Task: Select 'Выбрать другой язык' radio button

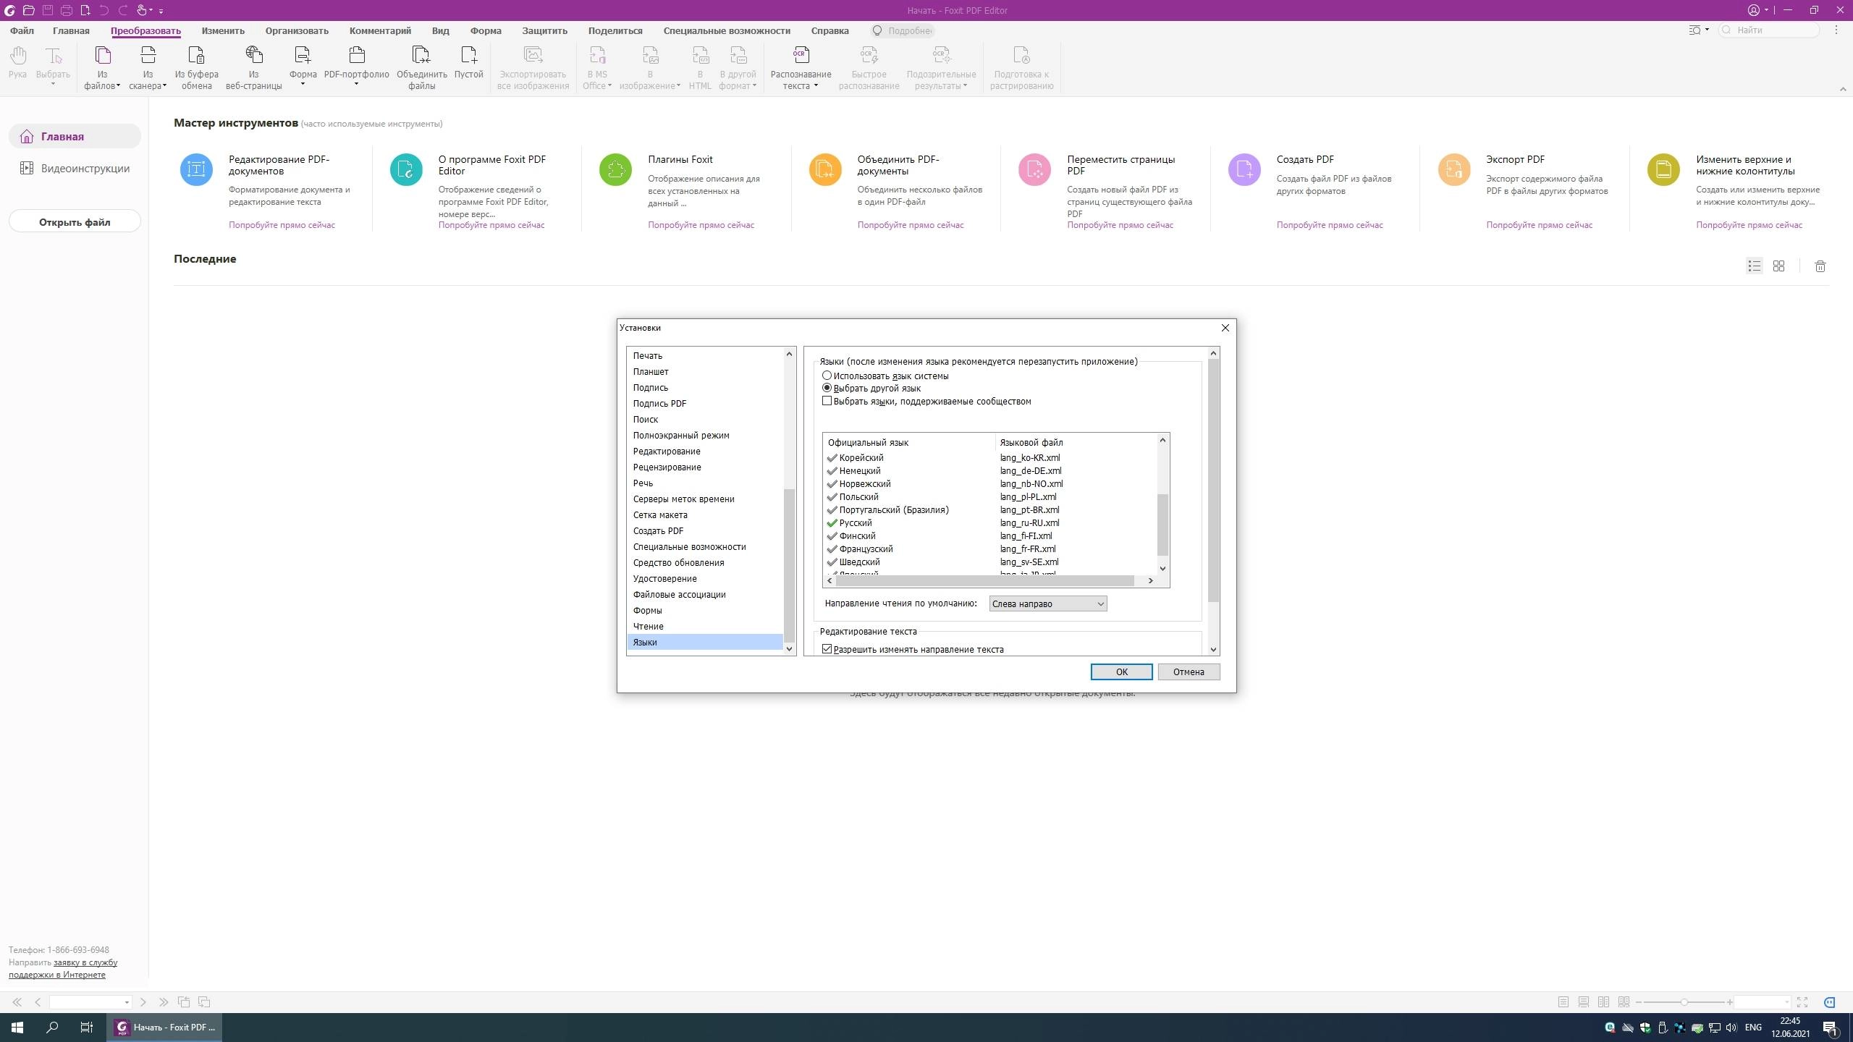Action: 827,388
